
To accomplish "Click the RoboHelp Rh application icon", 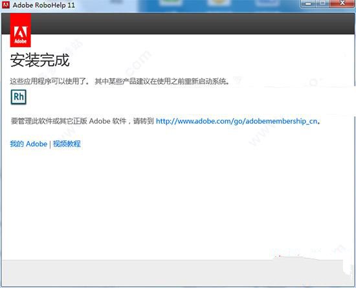I will [x=18, y=97].
